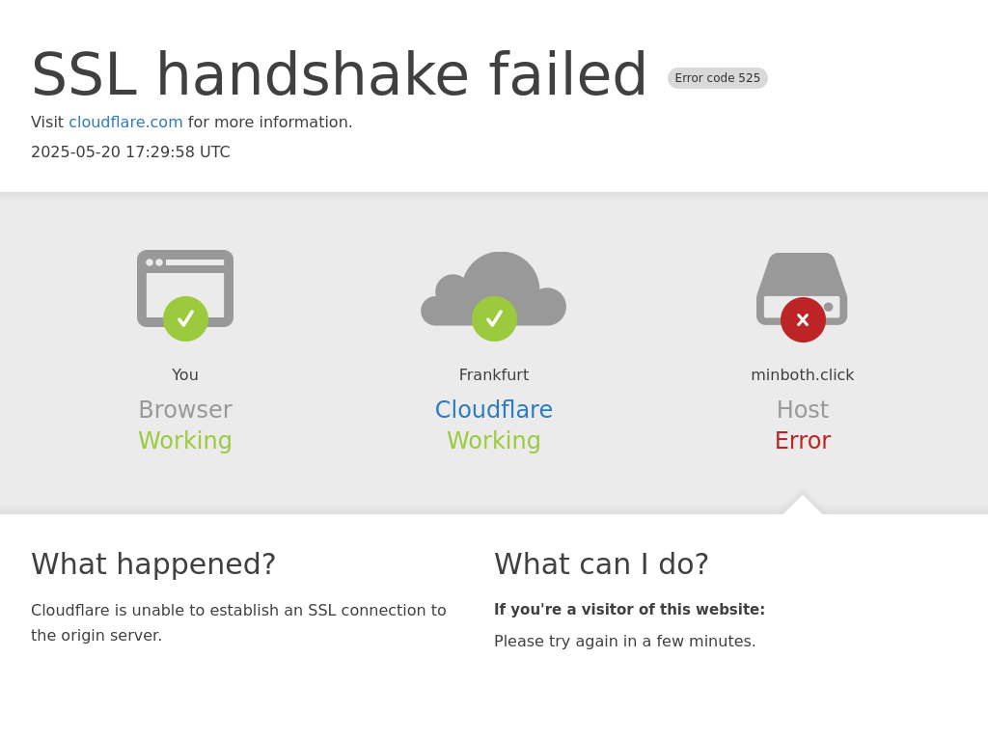Click the red X error badge
The height and width of the screenshot is (741, 988).
[804, 320]
